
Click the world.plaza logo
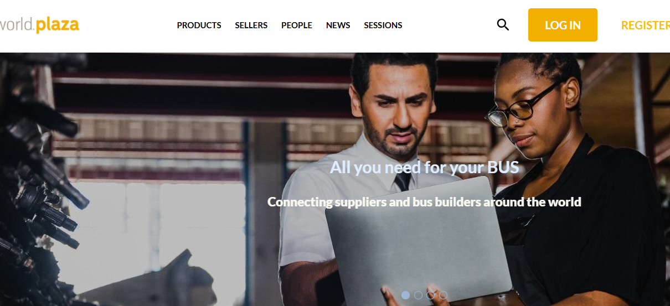(x=39, y=25)
